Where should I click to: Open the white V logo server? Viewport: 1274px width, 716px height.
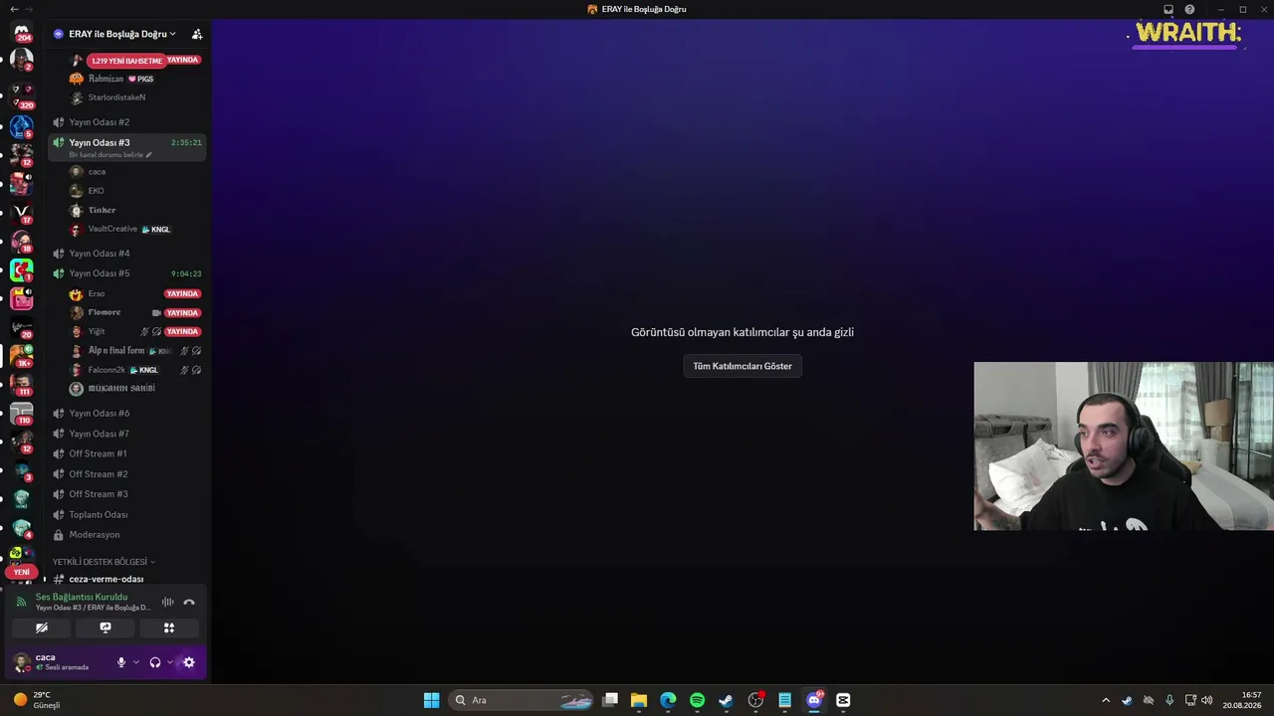[x=22, y=212]
